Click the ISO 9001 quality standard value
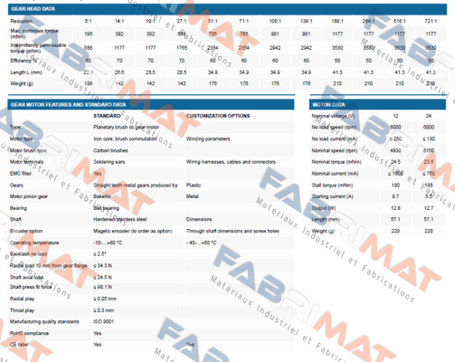Image resolution: width=455 pixels, height=362 pixels. click(x=103, y=321)
